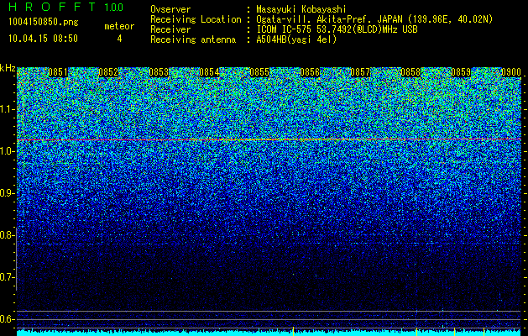
Task: Click the 1.0 kHz axis label
Action: (x=7, y=151)
